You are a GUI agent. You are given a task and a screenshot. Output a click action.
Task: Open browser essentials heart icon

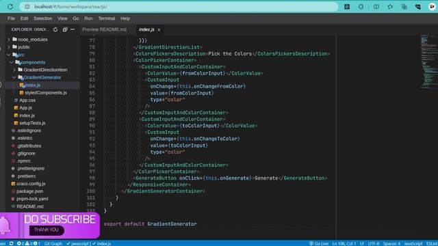pyautogui.click(x=418, y=6)
